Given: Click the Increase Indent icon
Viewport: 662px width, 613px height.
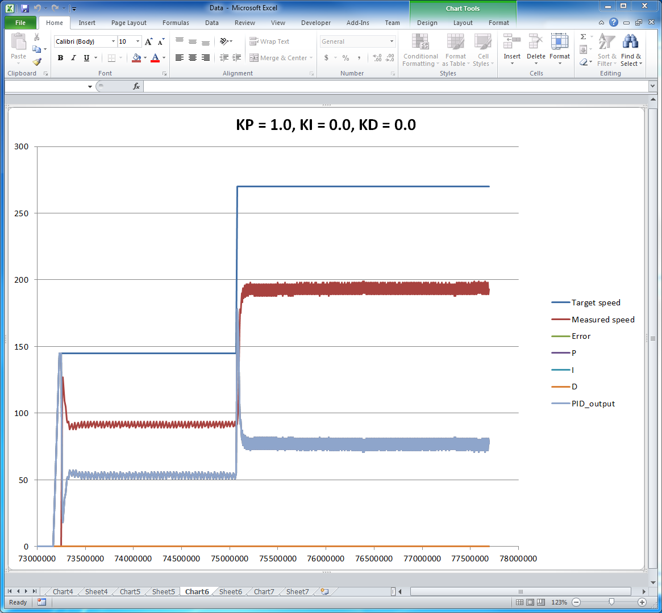Looking at the screenshot, I should 237,58.
